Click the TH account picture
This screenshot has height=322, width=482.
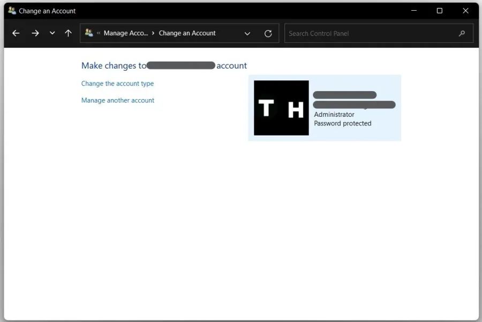[281, 108]
